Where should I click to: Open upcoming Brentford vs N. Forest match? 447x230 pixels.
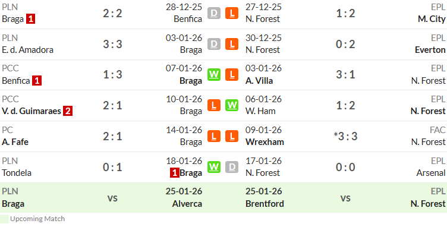point(345,198)
